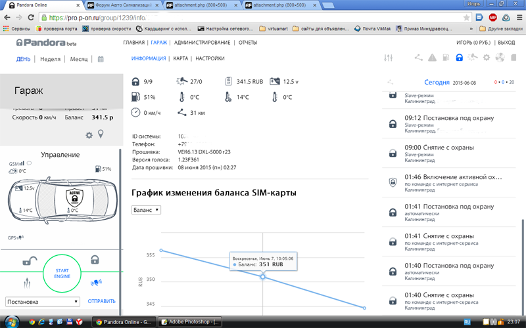526x328 pixels.
Task: Click ОТПРАВИТЬ to send the command
Action: coord(102,301)
